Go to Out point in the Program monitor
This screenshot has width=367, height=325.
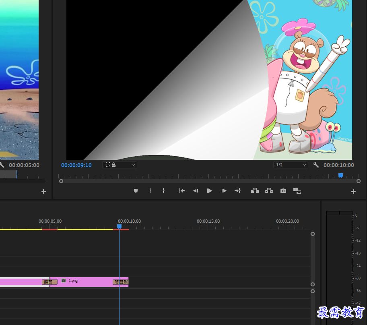point(237,191)
